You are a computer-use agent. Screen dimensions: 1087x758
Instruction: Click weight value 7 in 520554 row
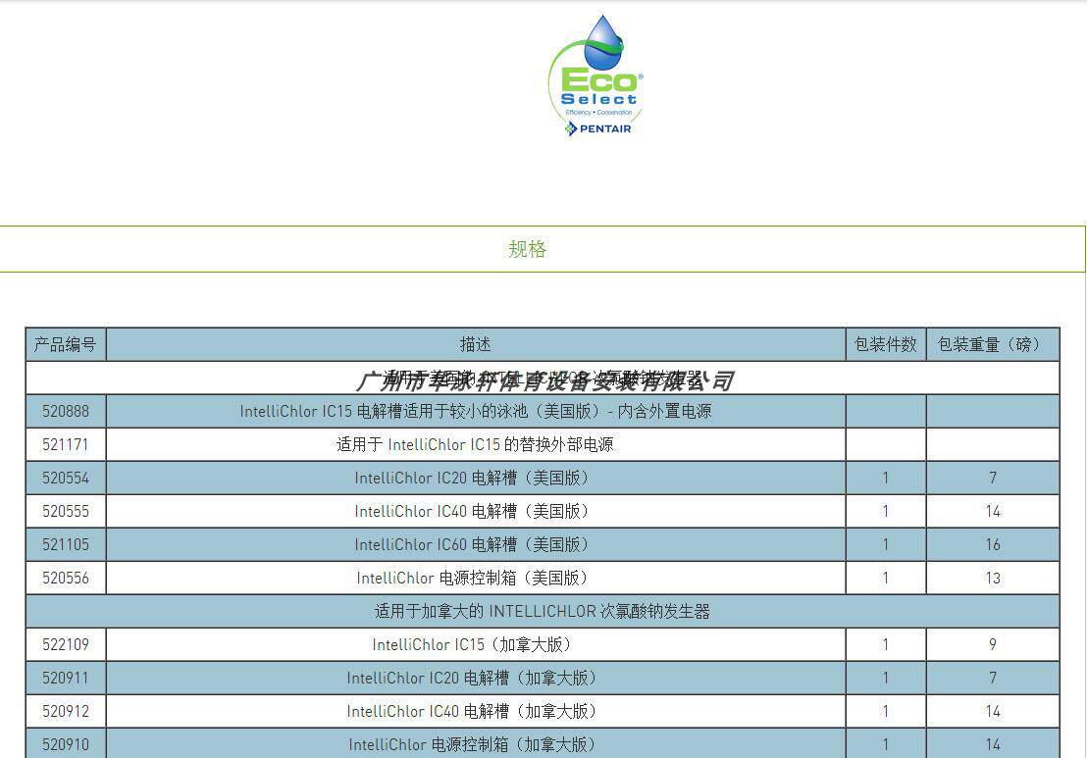(993, 478)
